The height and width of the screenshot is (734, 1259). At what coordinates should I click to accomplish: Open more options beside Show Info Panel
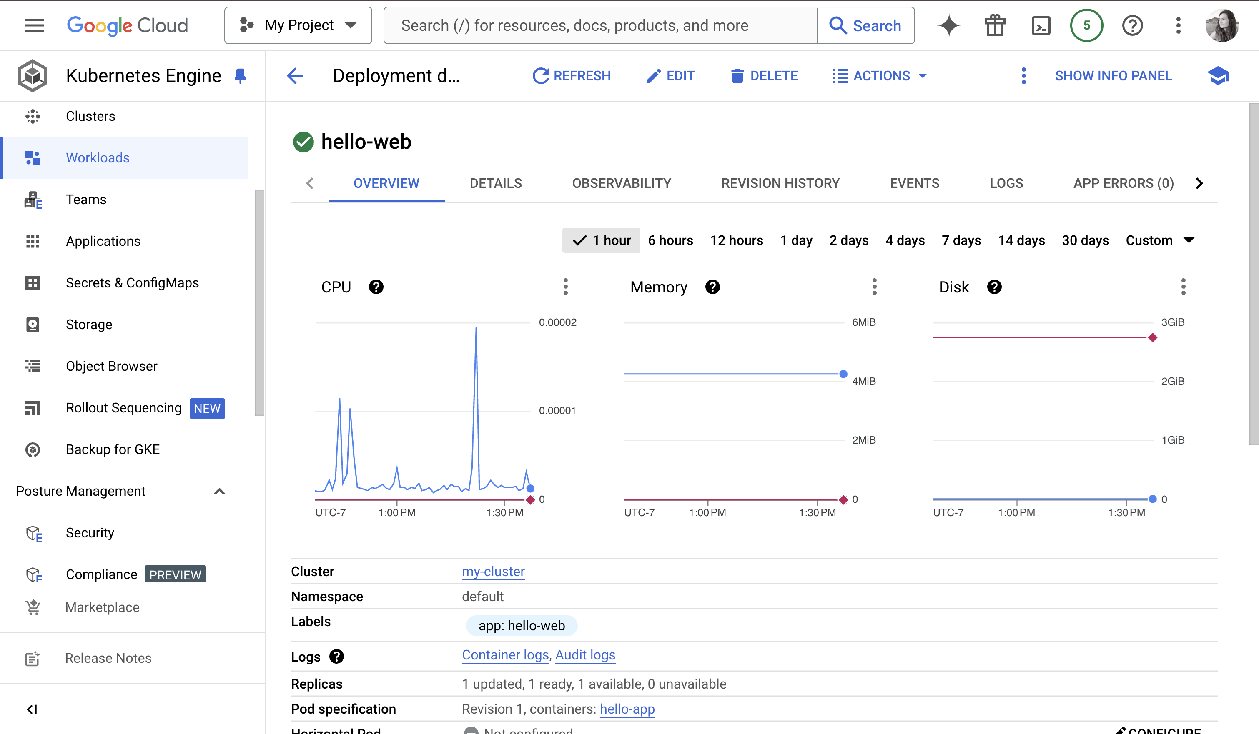click(x=1024, y=76)
